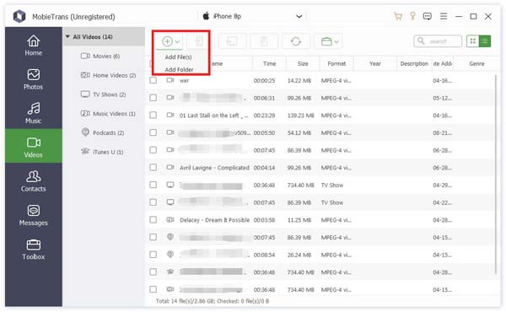Image resolution: width=506 pixels, height=312 pixels.
Task: Click the Add plus icon in toolbar
Action: 167,41
